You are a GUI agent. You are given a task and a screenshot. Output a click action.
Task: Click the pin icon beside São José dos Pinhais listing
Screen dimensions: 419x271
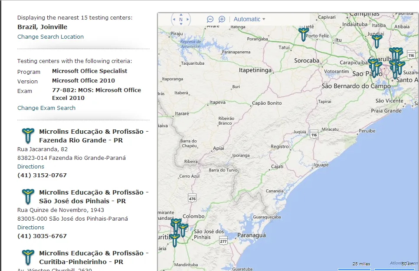tap(28, 196)
